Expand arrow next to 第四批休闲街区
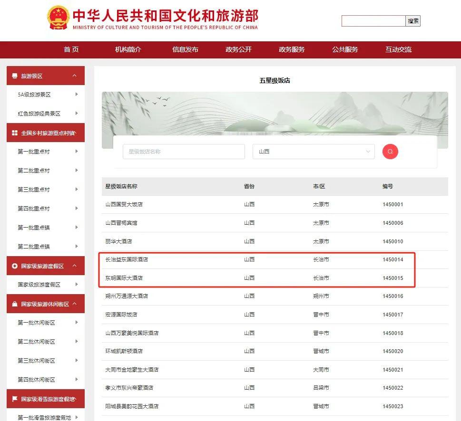This screenshot has height=421, width=461. (x=77, y=379)
